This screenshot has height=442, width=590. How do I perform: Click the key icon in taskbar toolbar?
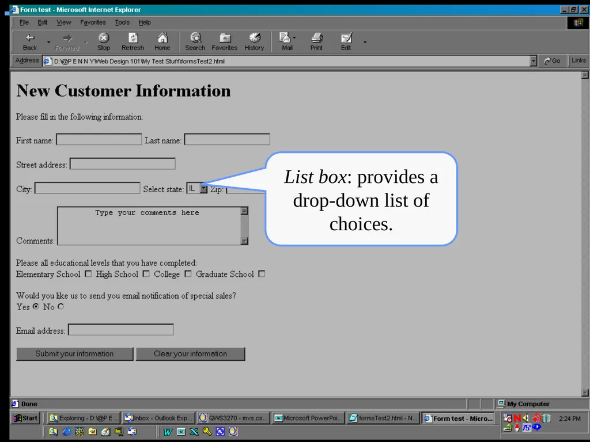pos(207,432)
